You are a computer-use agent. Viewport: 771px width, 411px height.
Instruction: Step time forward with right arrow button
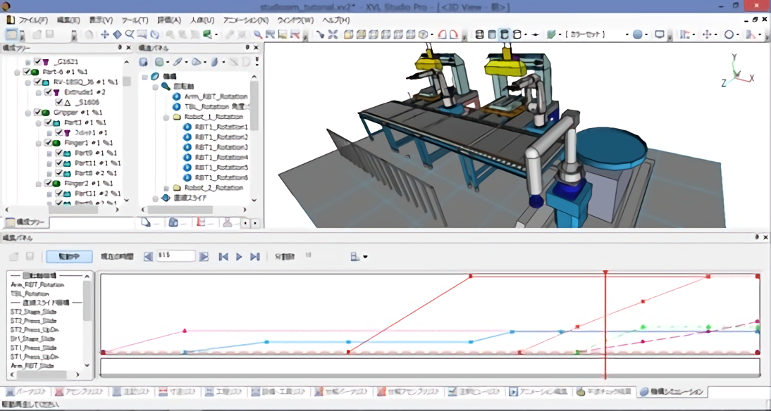pos(204,256)
